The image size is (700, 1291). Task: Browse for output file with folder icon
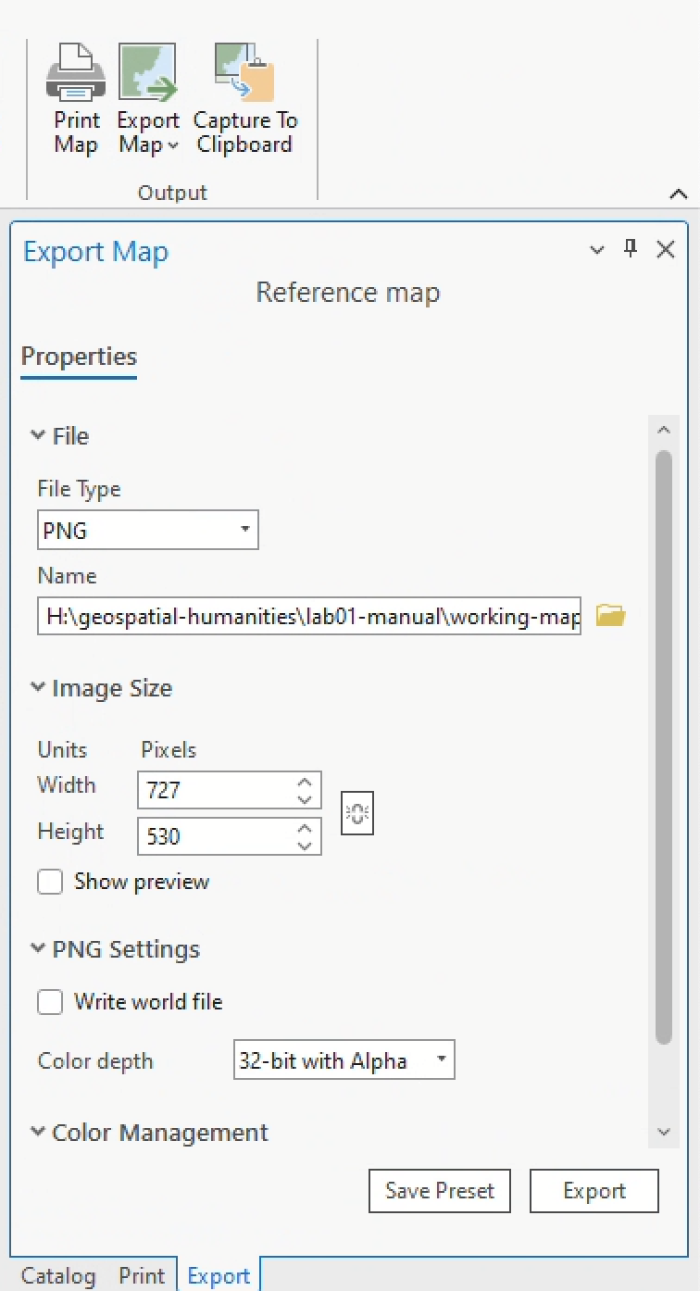[610, 615]
